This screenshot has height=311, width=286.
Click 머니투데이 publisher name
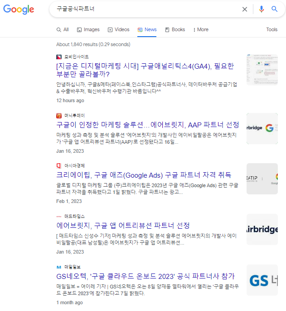click(75, 115)
